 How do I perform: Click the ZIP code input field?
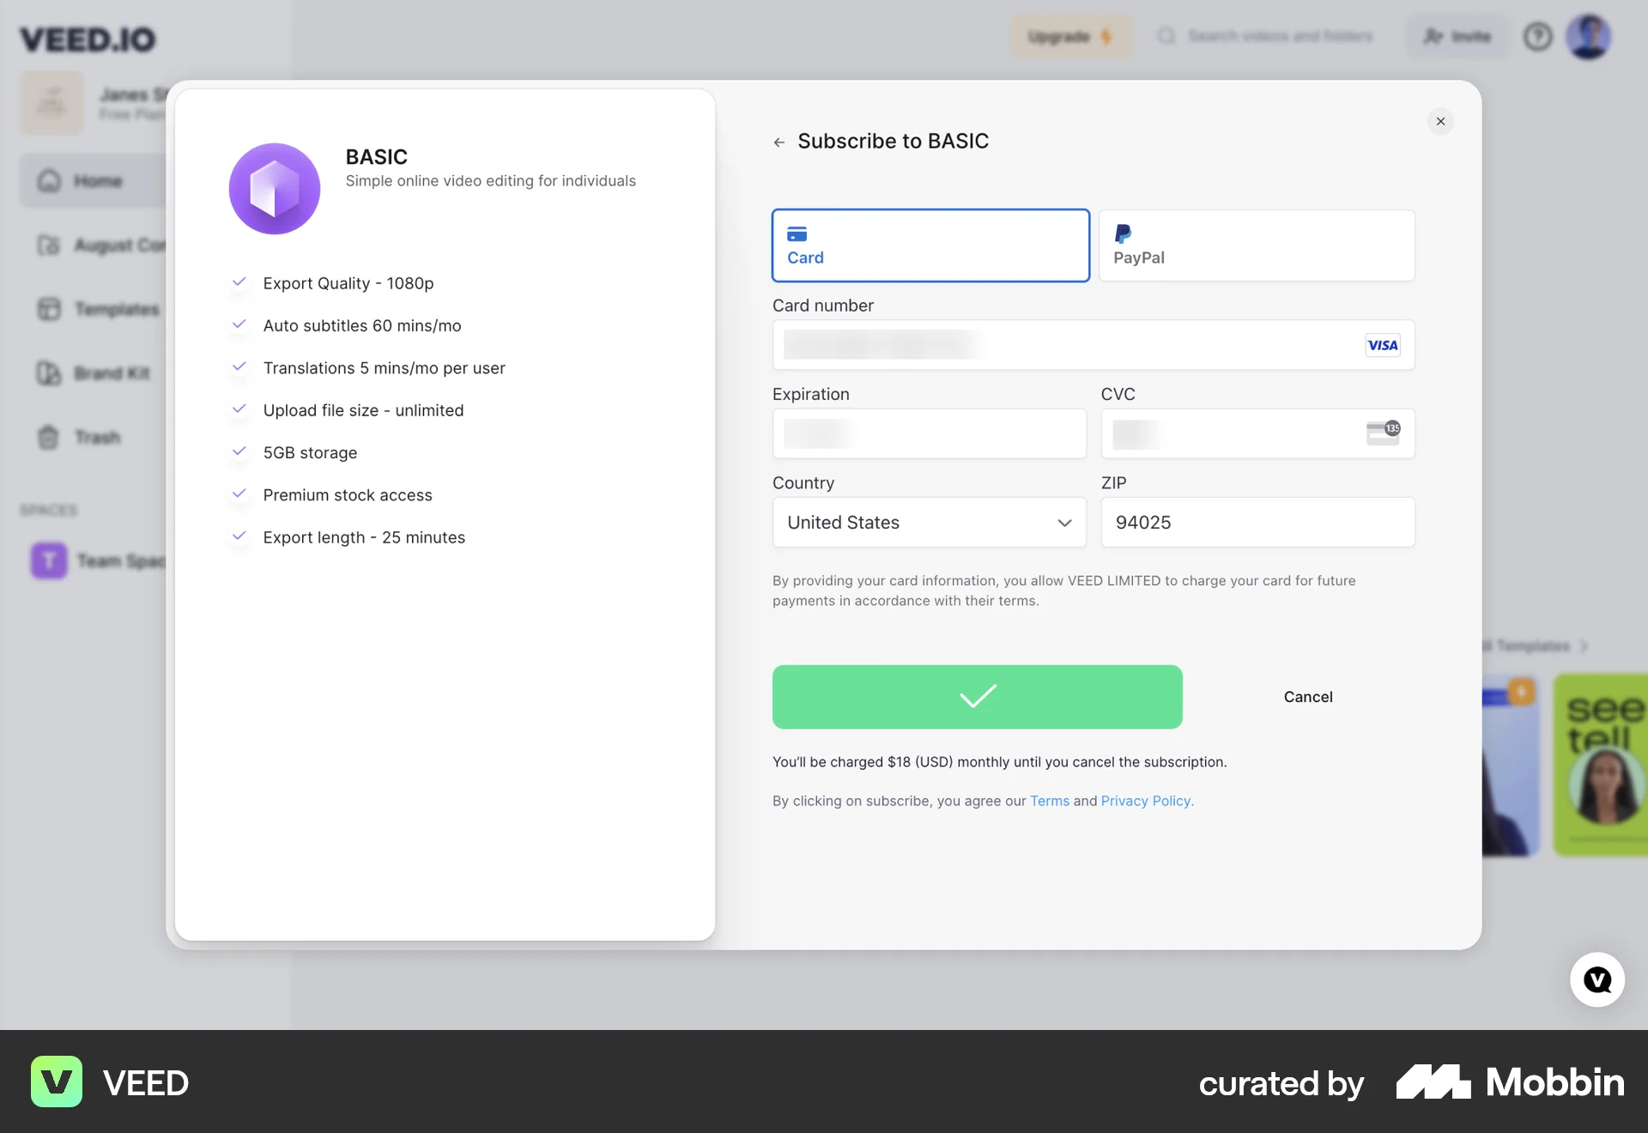pos(1256,522)
